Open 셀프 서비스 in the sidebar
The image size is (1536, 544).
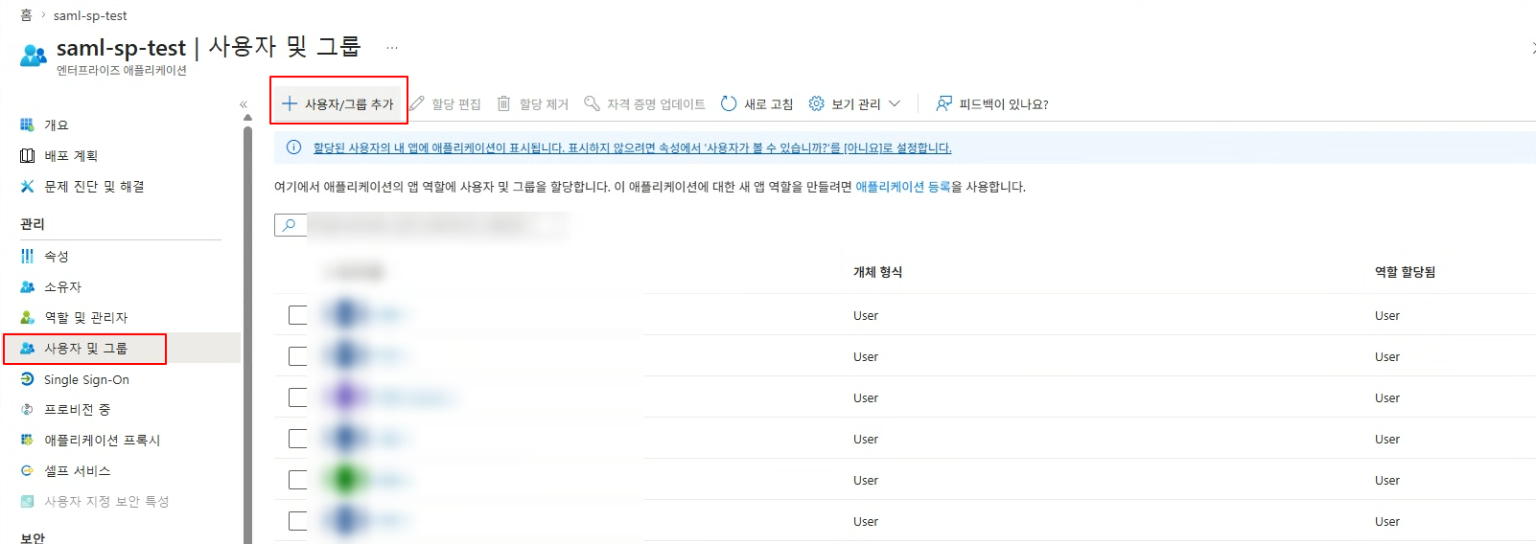[77, 470]
